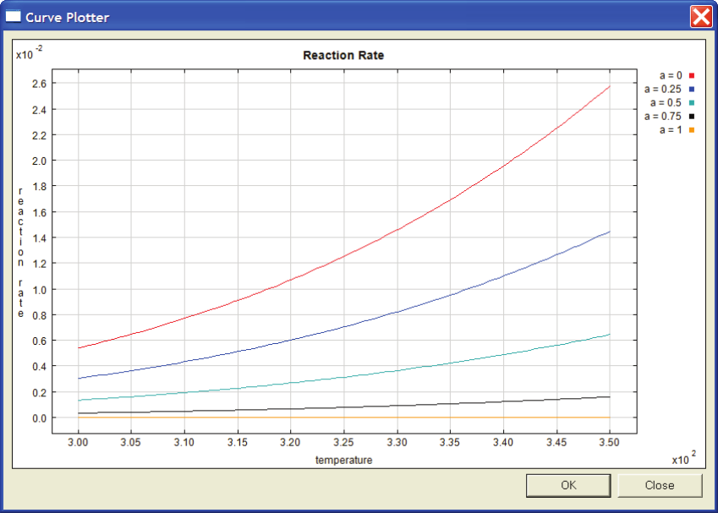Click the x10 -2 y-axis scale exponent
Screen dimensions: 718x513
pos(29,52)
